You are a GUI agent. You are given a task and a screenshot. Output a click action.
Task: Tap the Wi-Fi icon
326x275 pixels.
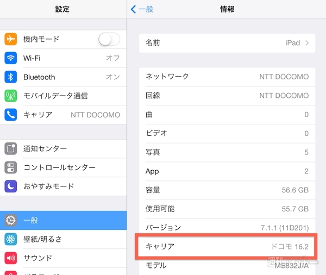point(11,58)
